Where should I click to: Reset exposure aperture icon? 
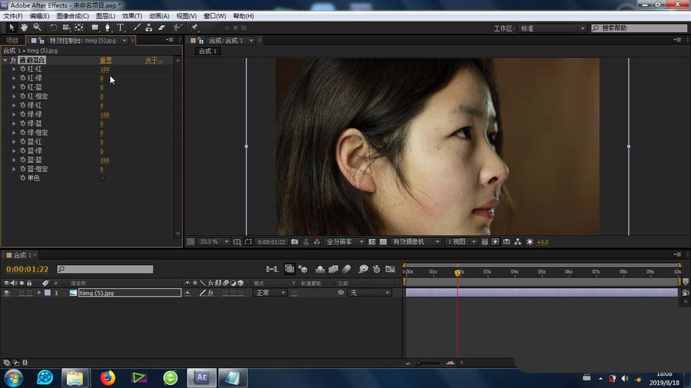click(x=530, y=242)
